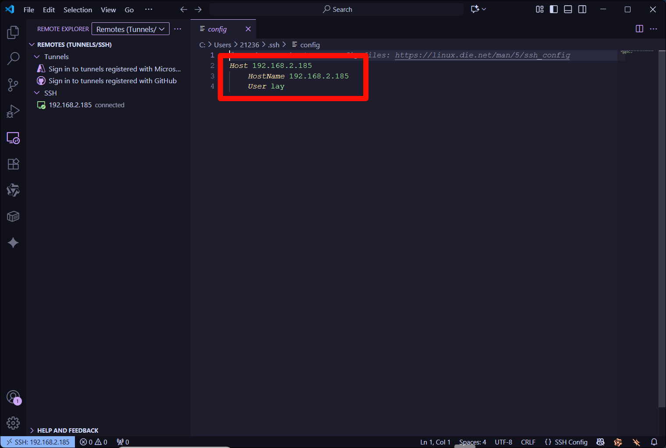Toggle the primary side bar visibility
666x448 pixels.
coord(554,9)
